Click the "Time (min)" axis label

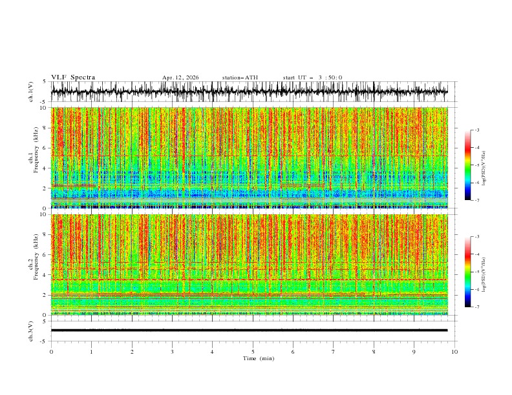[x=259, y=358]
